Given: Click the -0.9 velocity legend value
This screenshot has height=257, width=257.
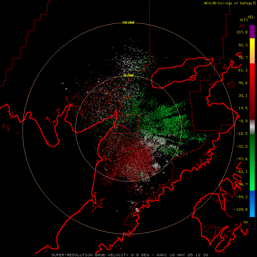Looking at the screenshot, I should (243, 121).
